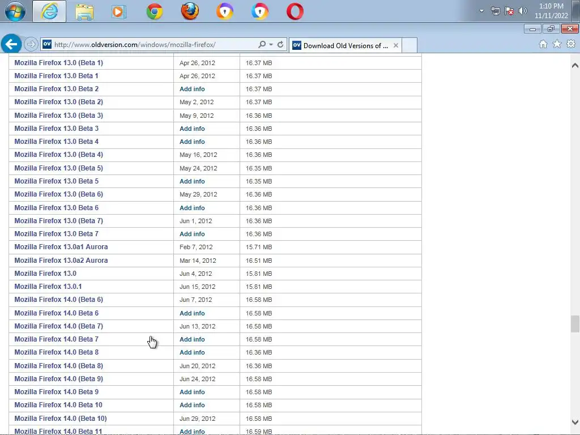Open Windows Explorer folder icon in taskbar

(x=84, y=12)
